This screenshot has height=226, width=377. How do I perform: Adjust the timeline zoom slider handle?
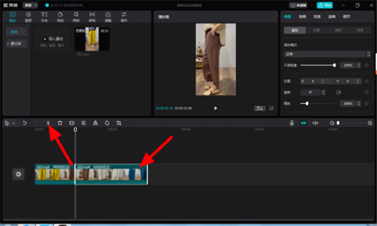click(338, 123)
